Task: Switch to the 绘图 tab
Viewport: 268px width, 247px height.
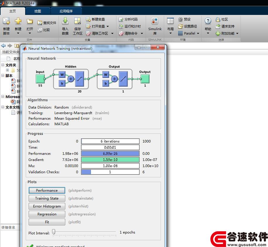Action: click(38, 11)
